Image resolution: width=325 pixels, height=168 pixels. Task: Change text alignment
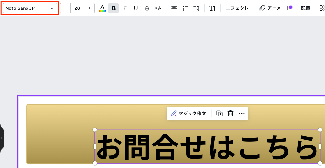(x=174, y=8)
